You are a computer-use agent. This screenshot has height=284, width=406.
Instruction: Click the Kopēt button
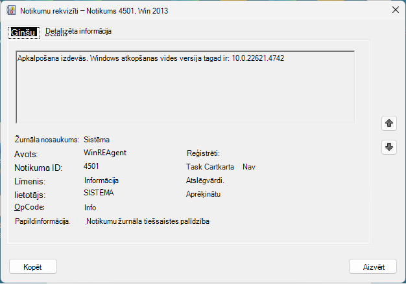(x=33, y=267)
